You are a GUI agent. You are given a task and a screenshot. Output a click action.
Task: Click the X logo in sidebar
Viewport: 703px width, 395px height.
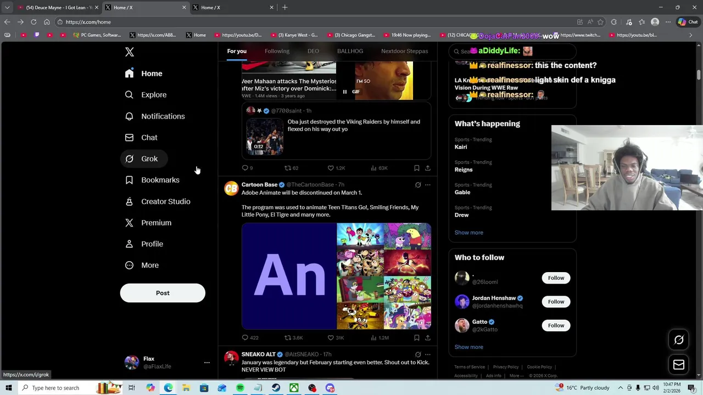click(x=130, y=52)
